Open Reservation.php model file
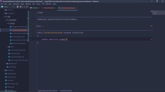The image size is (165, 92). tap(13, 84)
